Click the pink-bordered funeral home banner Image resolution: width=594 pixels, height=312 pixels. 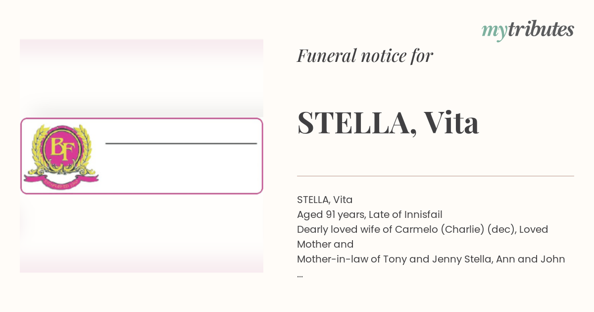point(142,156)
